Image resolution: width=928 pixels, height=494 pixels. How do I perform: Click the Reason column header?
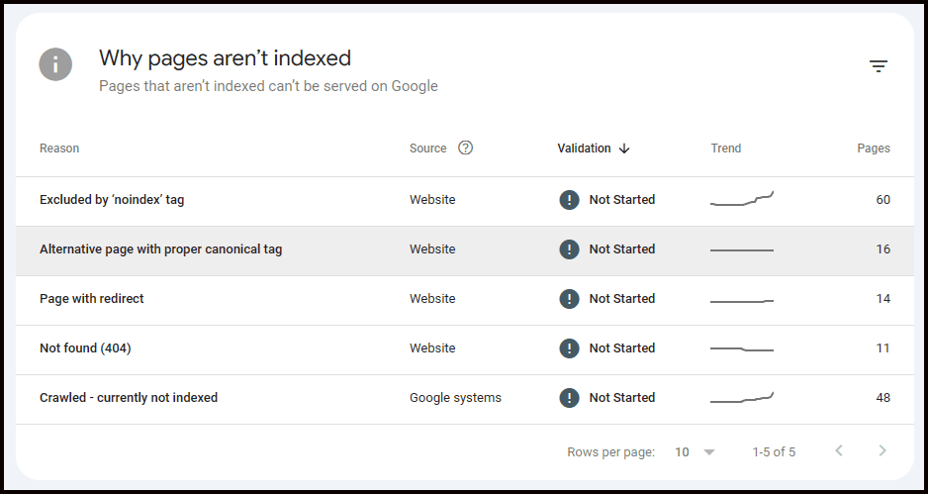(59, 148)
